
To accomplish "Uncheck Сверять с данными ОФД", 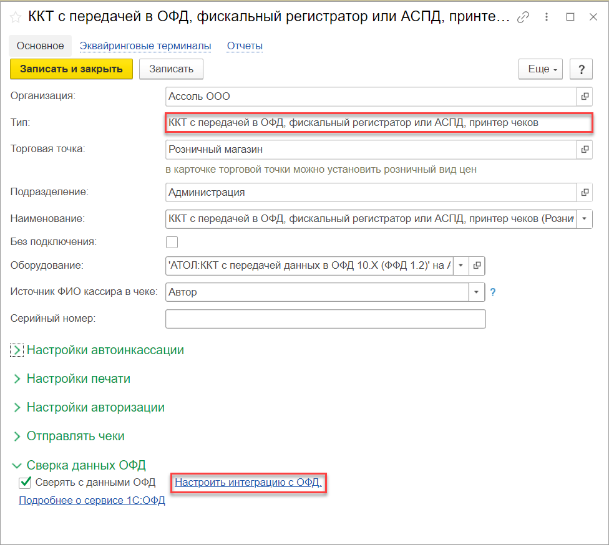I will [x=26, y=482].
